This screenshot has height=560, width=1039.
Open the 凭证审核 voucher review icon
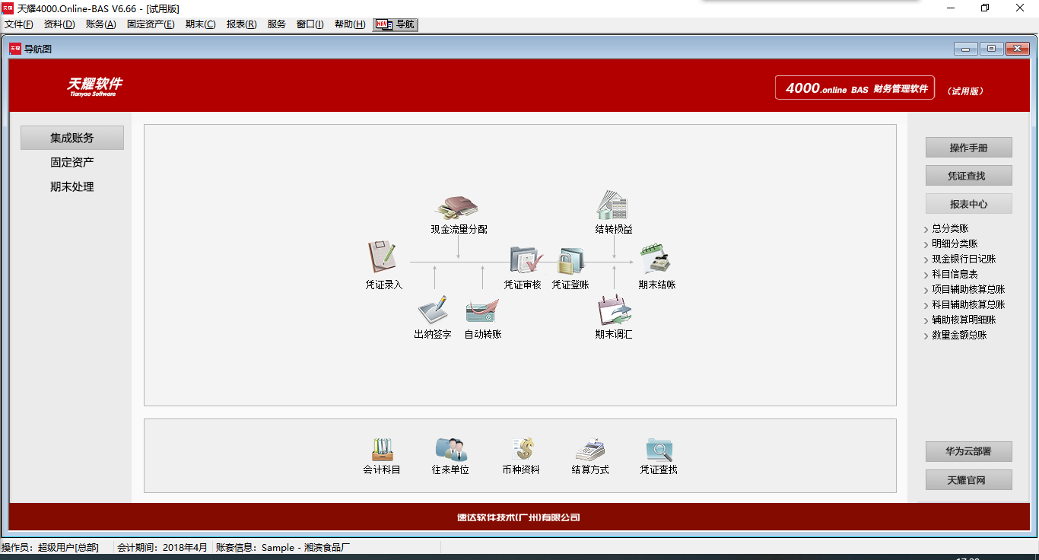pos(526,259)
